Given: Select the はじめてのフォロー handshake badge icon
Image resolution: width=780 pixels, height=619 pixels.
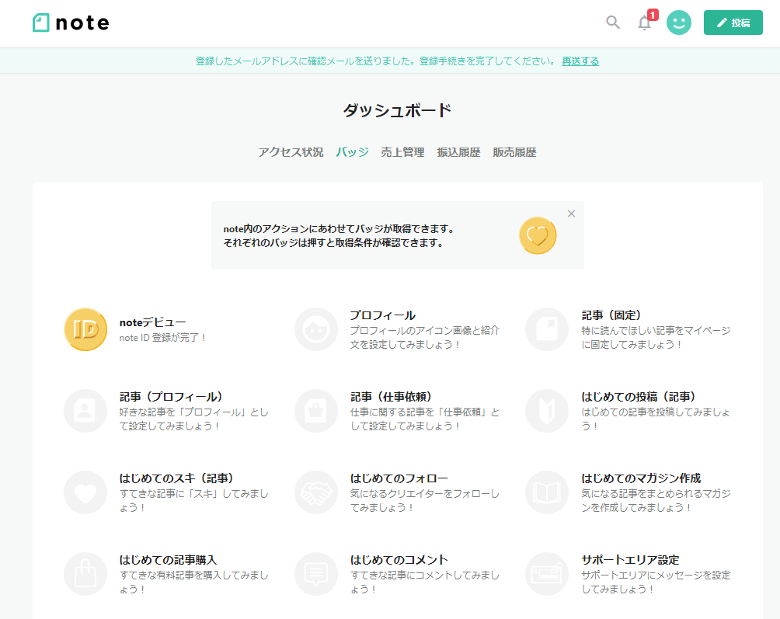Looking at the screenshot, I should pyautogui.click(x=316, y=492).
